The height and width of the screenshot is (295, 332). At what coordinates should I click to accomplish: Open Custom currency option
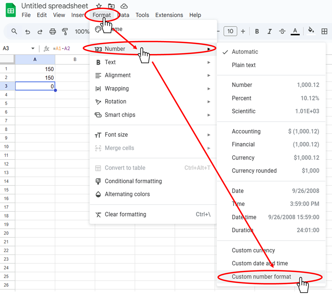click(x=271, y=251)
